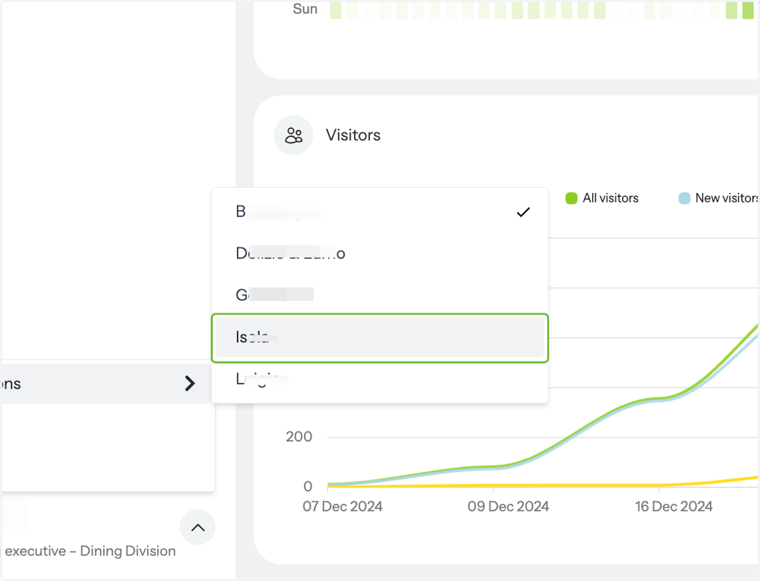Click the Sun heatmap row label
Screen dimensions: 760x581
click(x=305, y=9)
